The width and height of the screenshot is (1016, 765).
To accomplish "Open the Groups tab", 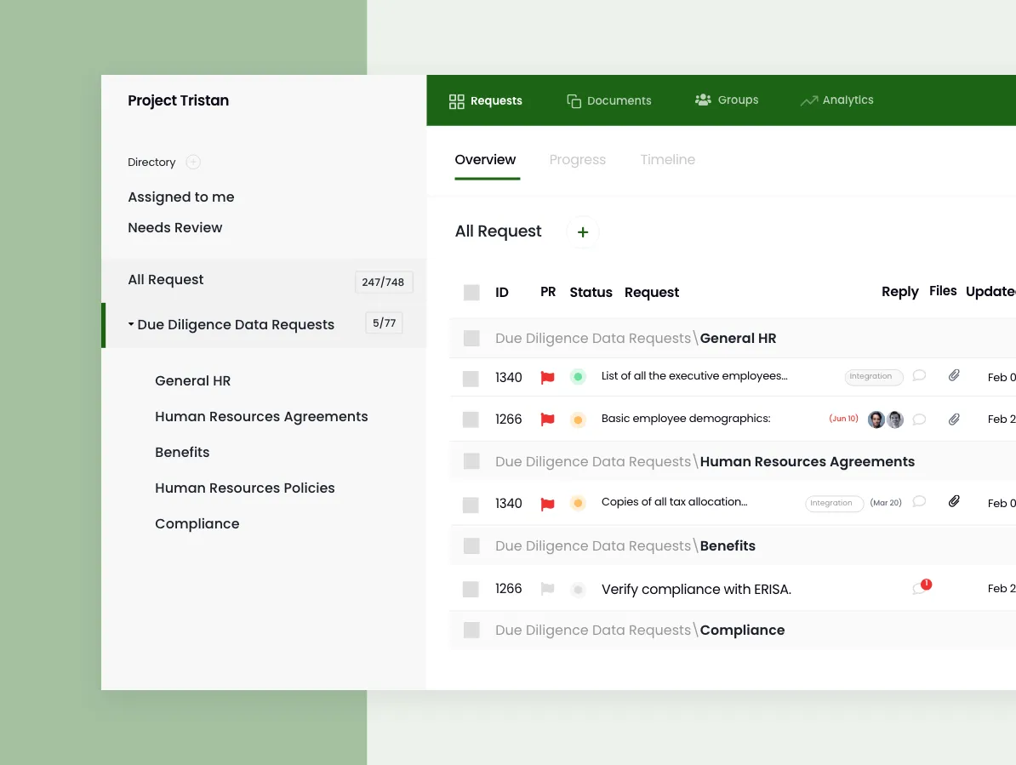I will 727,100.
